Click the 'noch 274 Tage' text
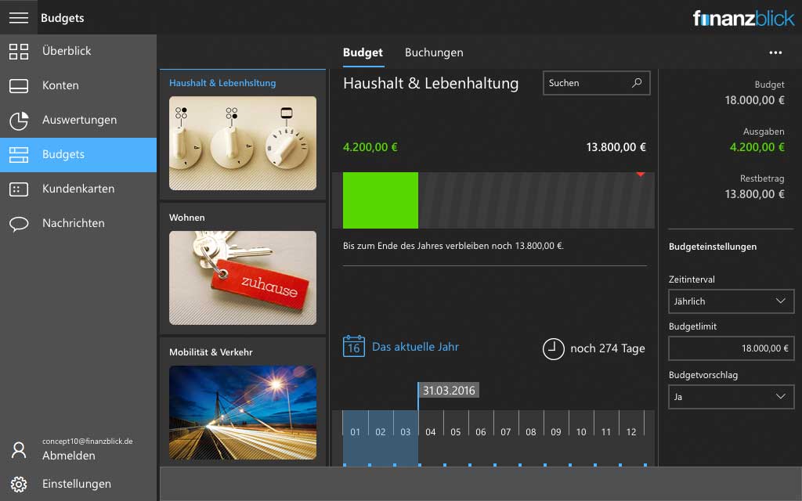 click(x=607, y=348)
